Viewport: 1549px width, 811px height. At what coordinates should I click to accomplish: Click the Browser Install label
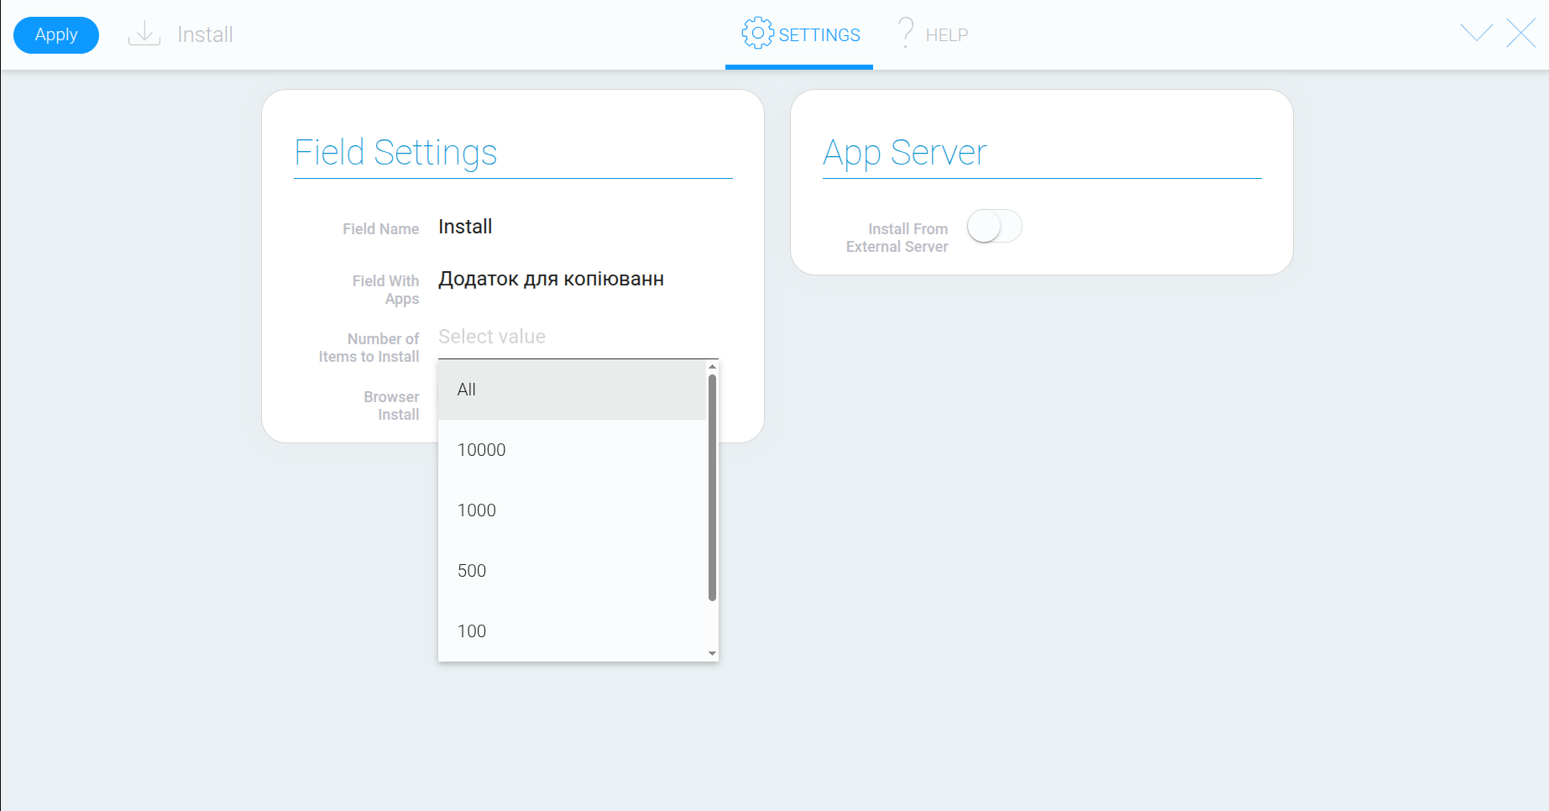tap(391, 405)
